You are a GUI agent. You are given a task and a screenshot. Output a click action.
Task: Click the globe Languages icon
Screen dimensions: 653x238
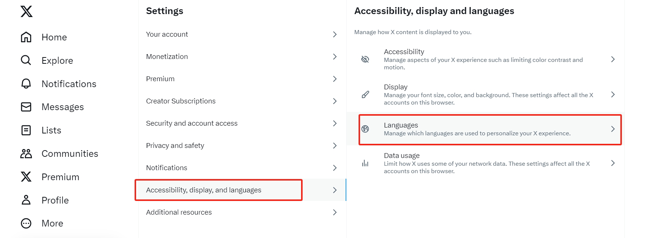[x=365, y=129]
